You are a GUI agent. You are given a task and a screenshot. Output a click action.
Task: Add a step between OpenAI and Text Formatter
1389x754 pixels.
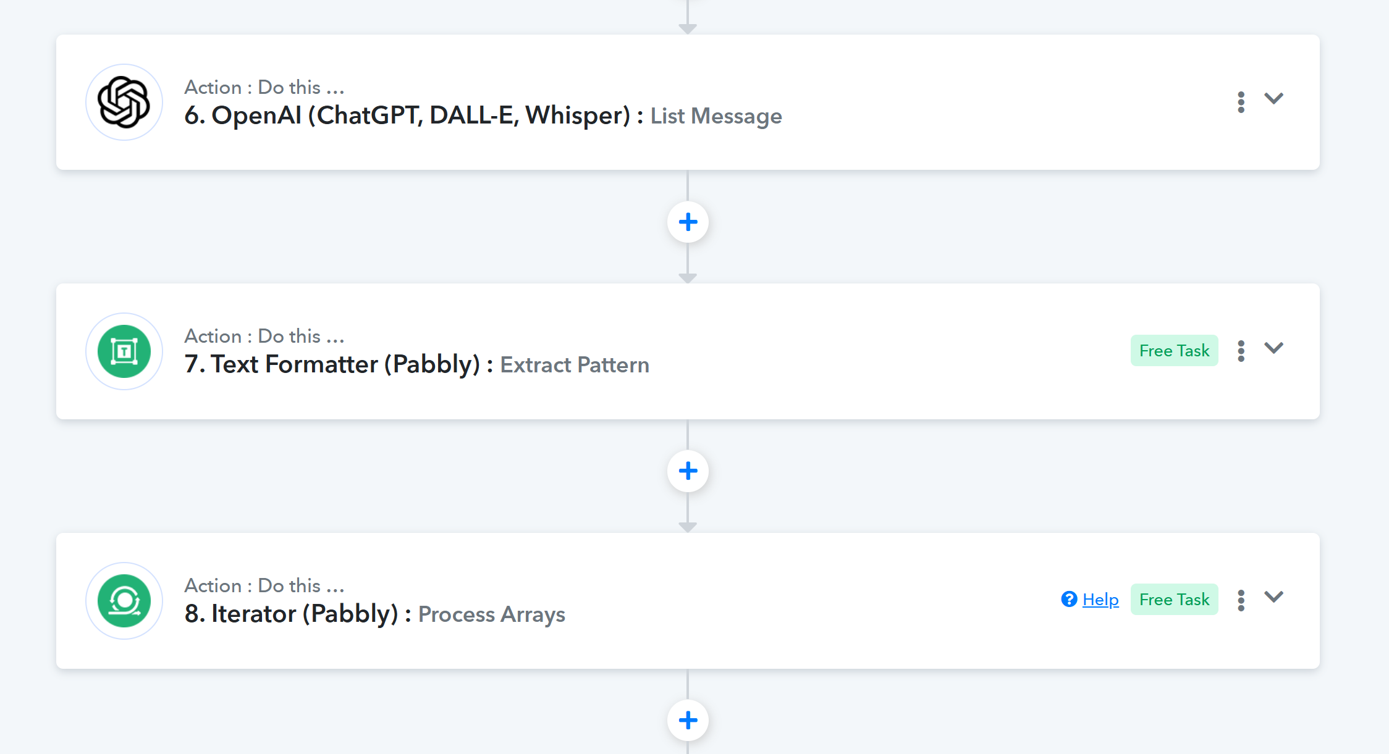click(688, 222)
